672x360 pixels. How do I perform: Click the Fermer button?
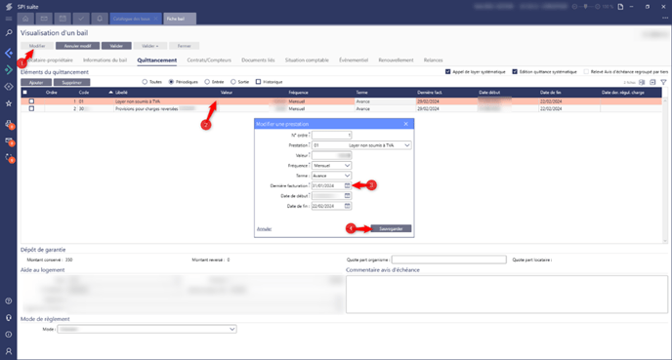coord(185,46)
